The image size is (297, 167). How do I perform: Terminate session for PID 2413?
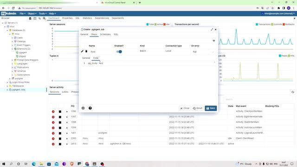click(53, 144)
